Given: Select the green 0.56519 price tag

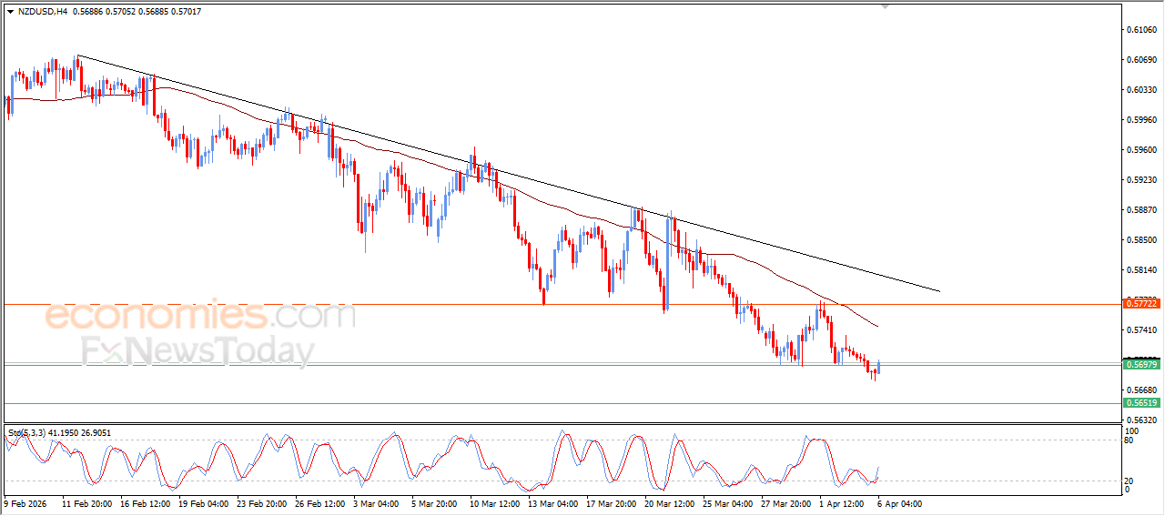Looking at the screenshot, I should click(x=1140, y=402).
